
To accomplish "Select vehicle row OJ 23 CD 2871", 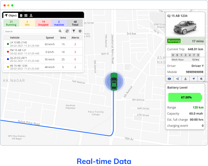I will [x=43, y=59].
